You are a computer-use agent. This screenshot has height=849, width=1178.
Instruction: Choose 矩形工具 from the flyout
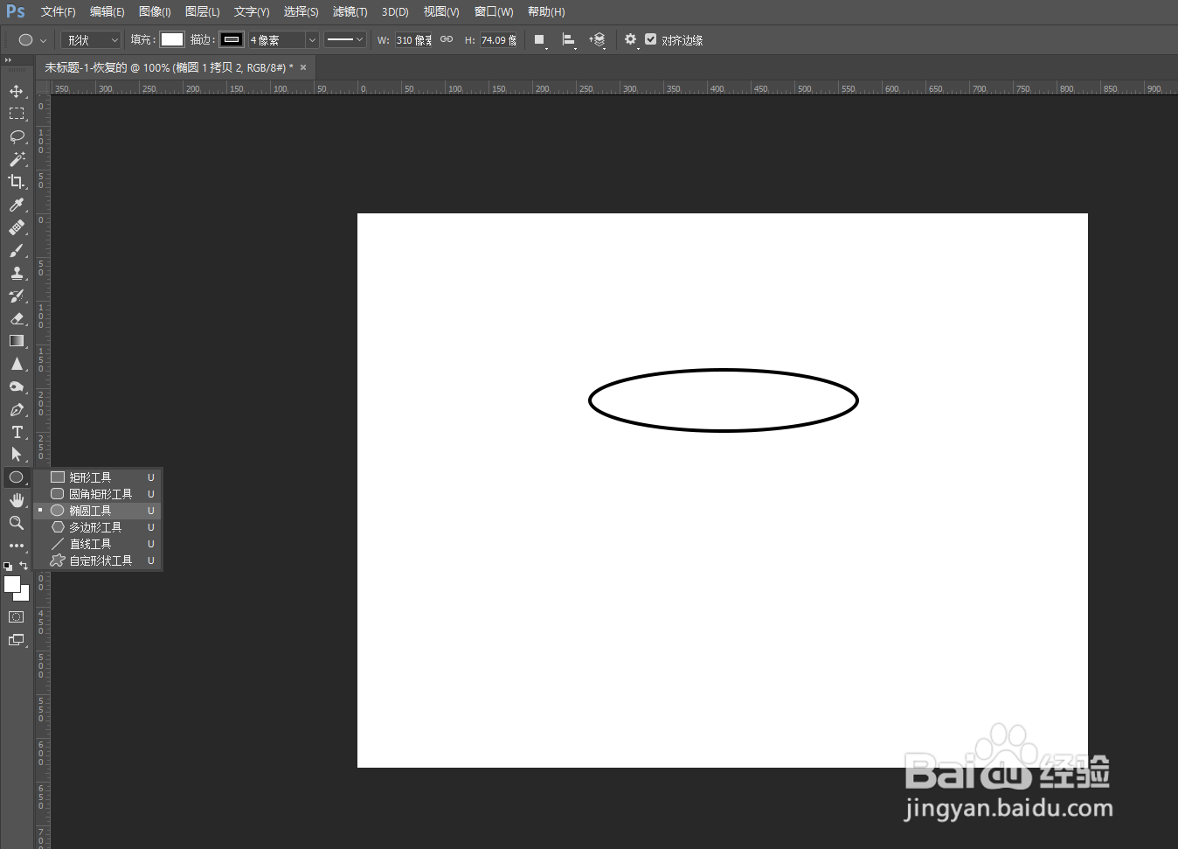pos(97,477)
